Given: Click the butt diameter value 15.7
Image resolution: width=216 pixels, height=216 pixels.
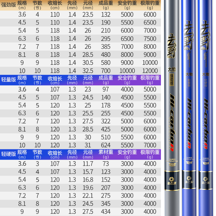Looking at the screenshot, I should click(88, 172).
